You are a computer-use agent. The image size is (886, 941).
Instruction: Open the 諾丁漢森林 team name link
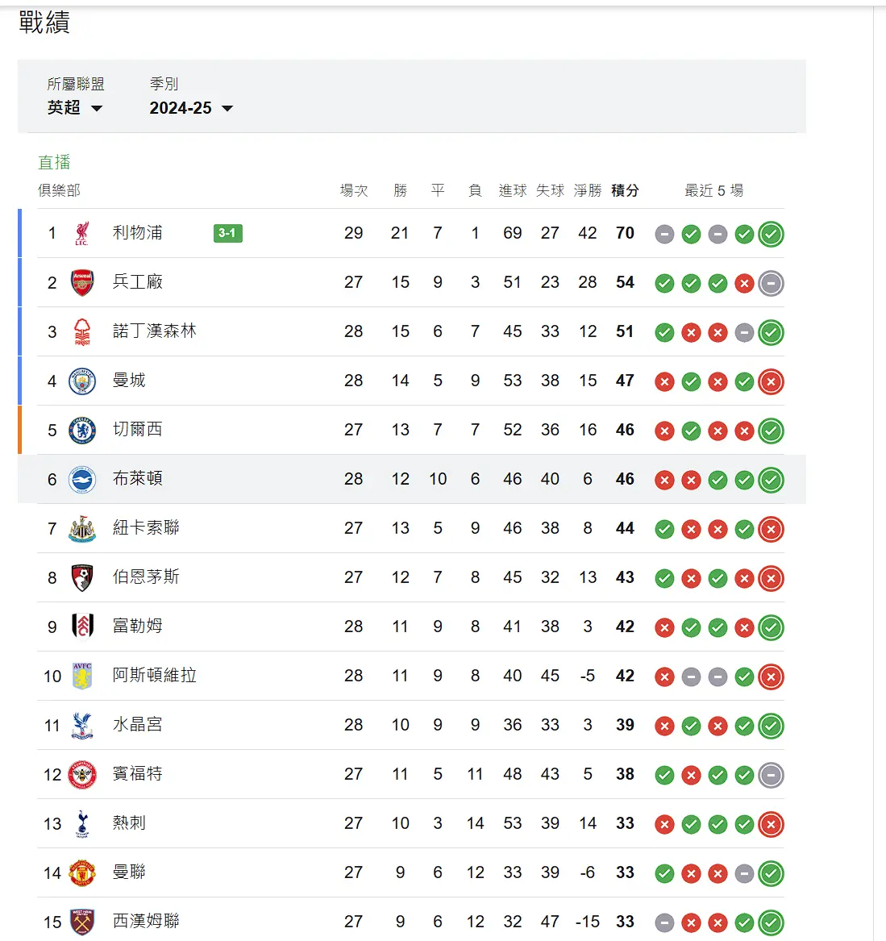(x=155, y=331)
